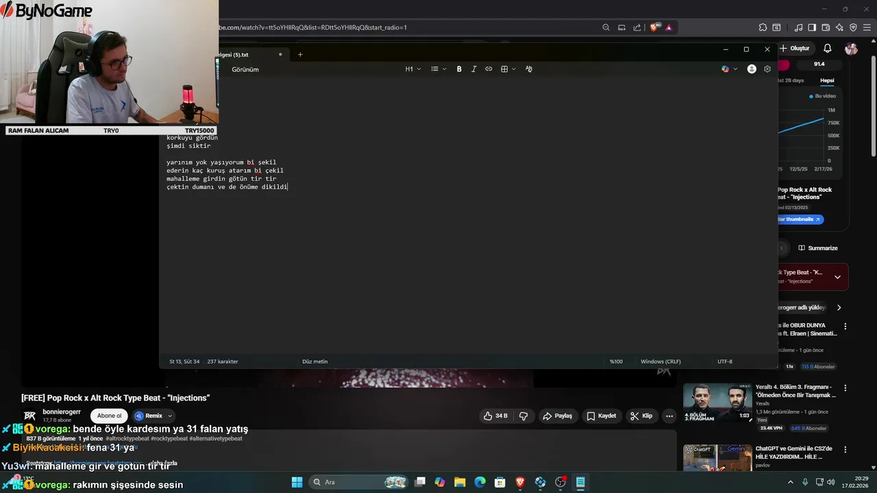This screenshot has width=877, height=493.
Task: Open the browser extensions puzzle icon
Action: click(x=763, y=27)
